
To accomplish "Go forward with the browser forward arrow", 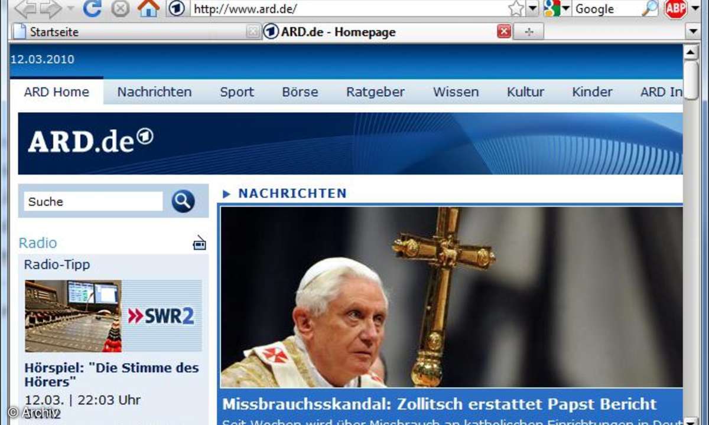I will 50,8.
